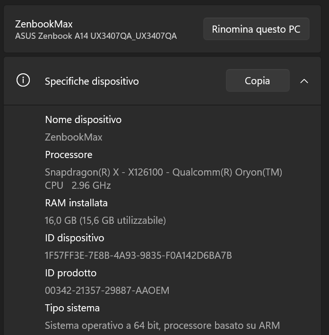Select the Snapdragon X processor description
The width and height of the screenshot is (329, 335).
(164, 178)
